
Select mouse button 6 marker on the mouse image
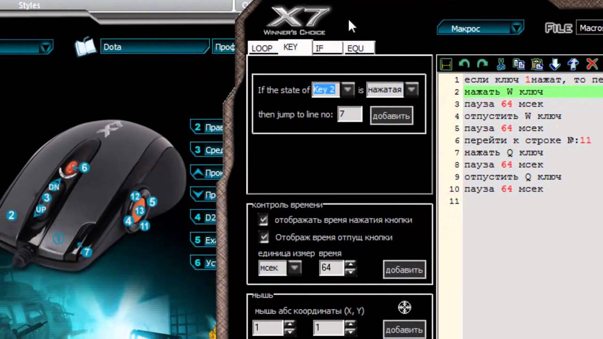tap(84, 167)
